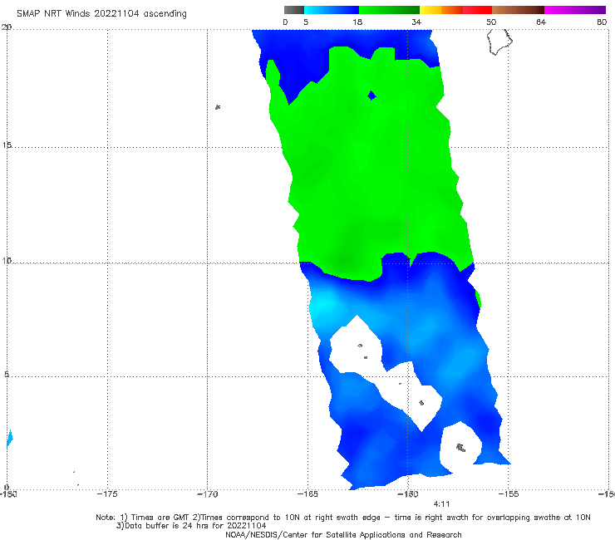Click the small island marker near -170 longitude
Image resolution: width=615 pixels, height=540 pixels.
[218, 107]
